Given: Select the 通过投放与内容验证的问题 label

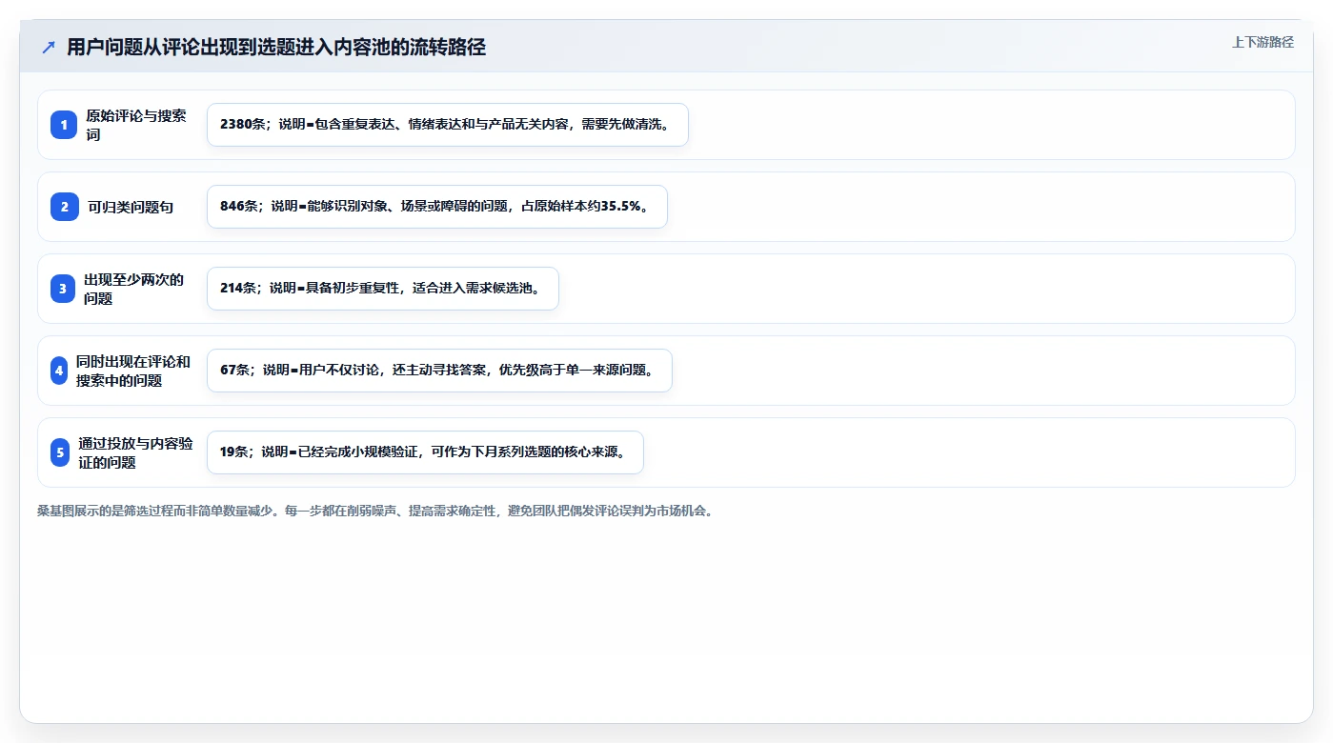Looking at the screenshot, I should [135, 452].
